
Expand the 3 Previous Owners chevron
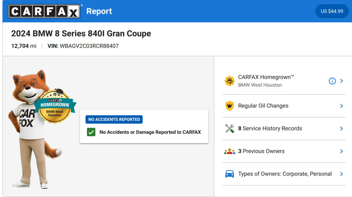341,151
